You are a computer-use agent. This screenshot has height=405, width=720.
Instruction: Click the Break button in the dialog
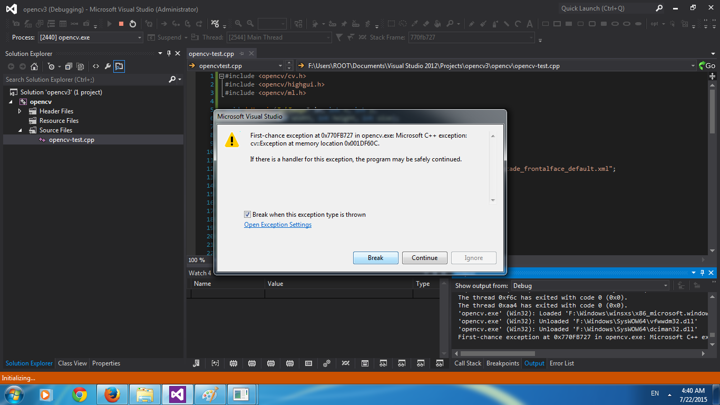point(376,258)
